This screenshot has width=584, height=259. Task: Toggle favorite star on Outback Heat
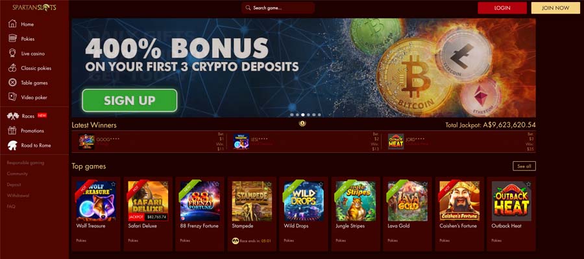pos(528,184)
